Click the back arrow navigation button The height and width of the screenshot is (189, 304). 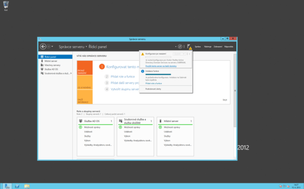[x=43, y=46]
